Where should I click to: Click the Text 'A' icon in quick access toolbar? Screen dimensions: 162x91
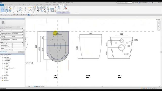coord(21,15)
